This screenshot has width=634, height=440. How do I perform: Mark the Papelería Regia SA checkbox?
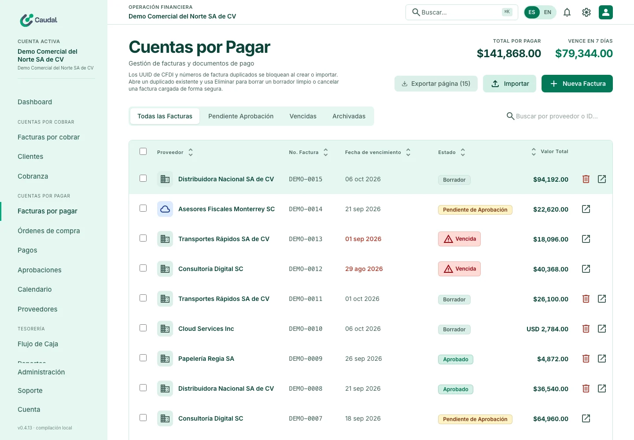[x=143, y=358]
